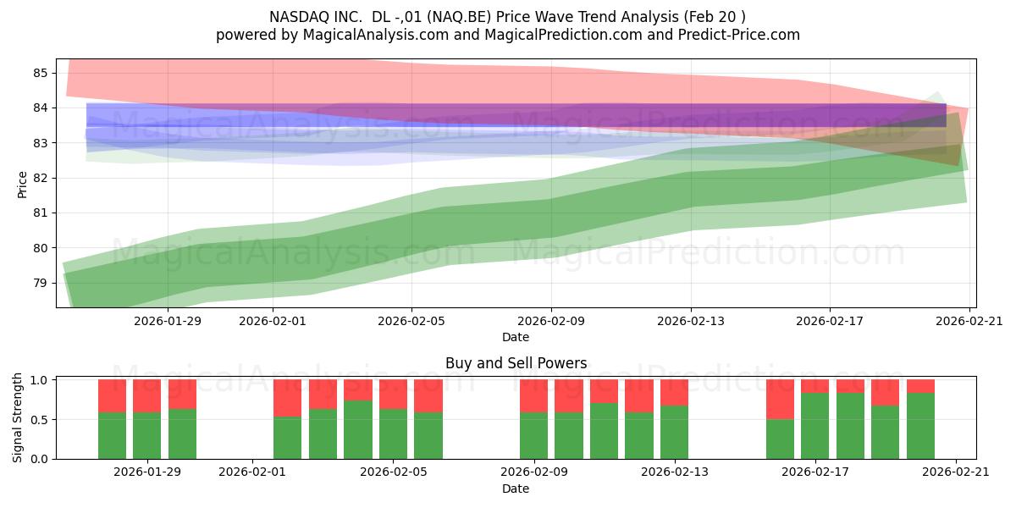Click the 82 tick on the price axis

tap(41, 178)
